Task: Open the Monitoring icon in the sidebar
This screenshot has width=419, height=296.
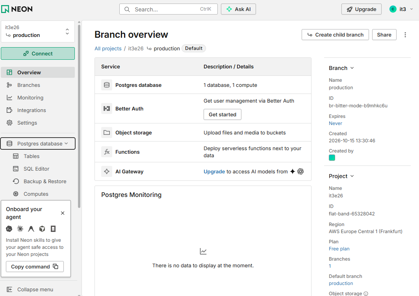Action: (9, 97)
